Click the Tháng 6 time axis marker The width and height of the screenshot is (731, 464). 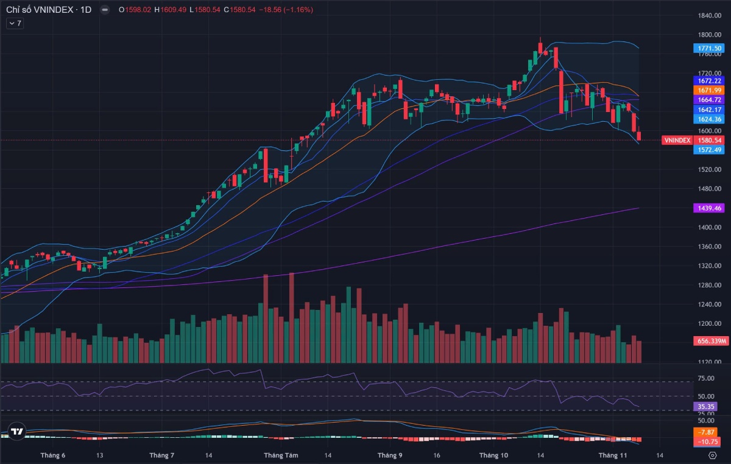click(53, 455)
